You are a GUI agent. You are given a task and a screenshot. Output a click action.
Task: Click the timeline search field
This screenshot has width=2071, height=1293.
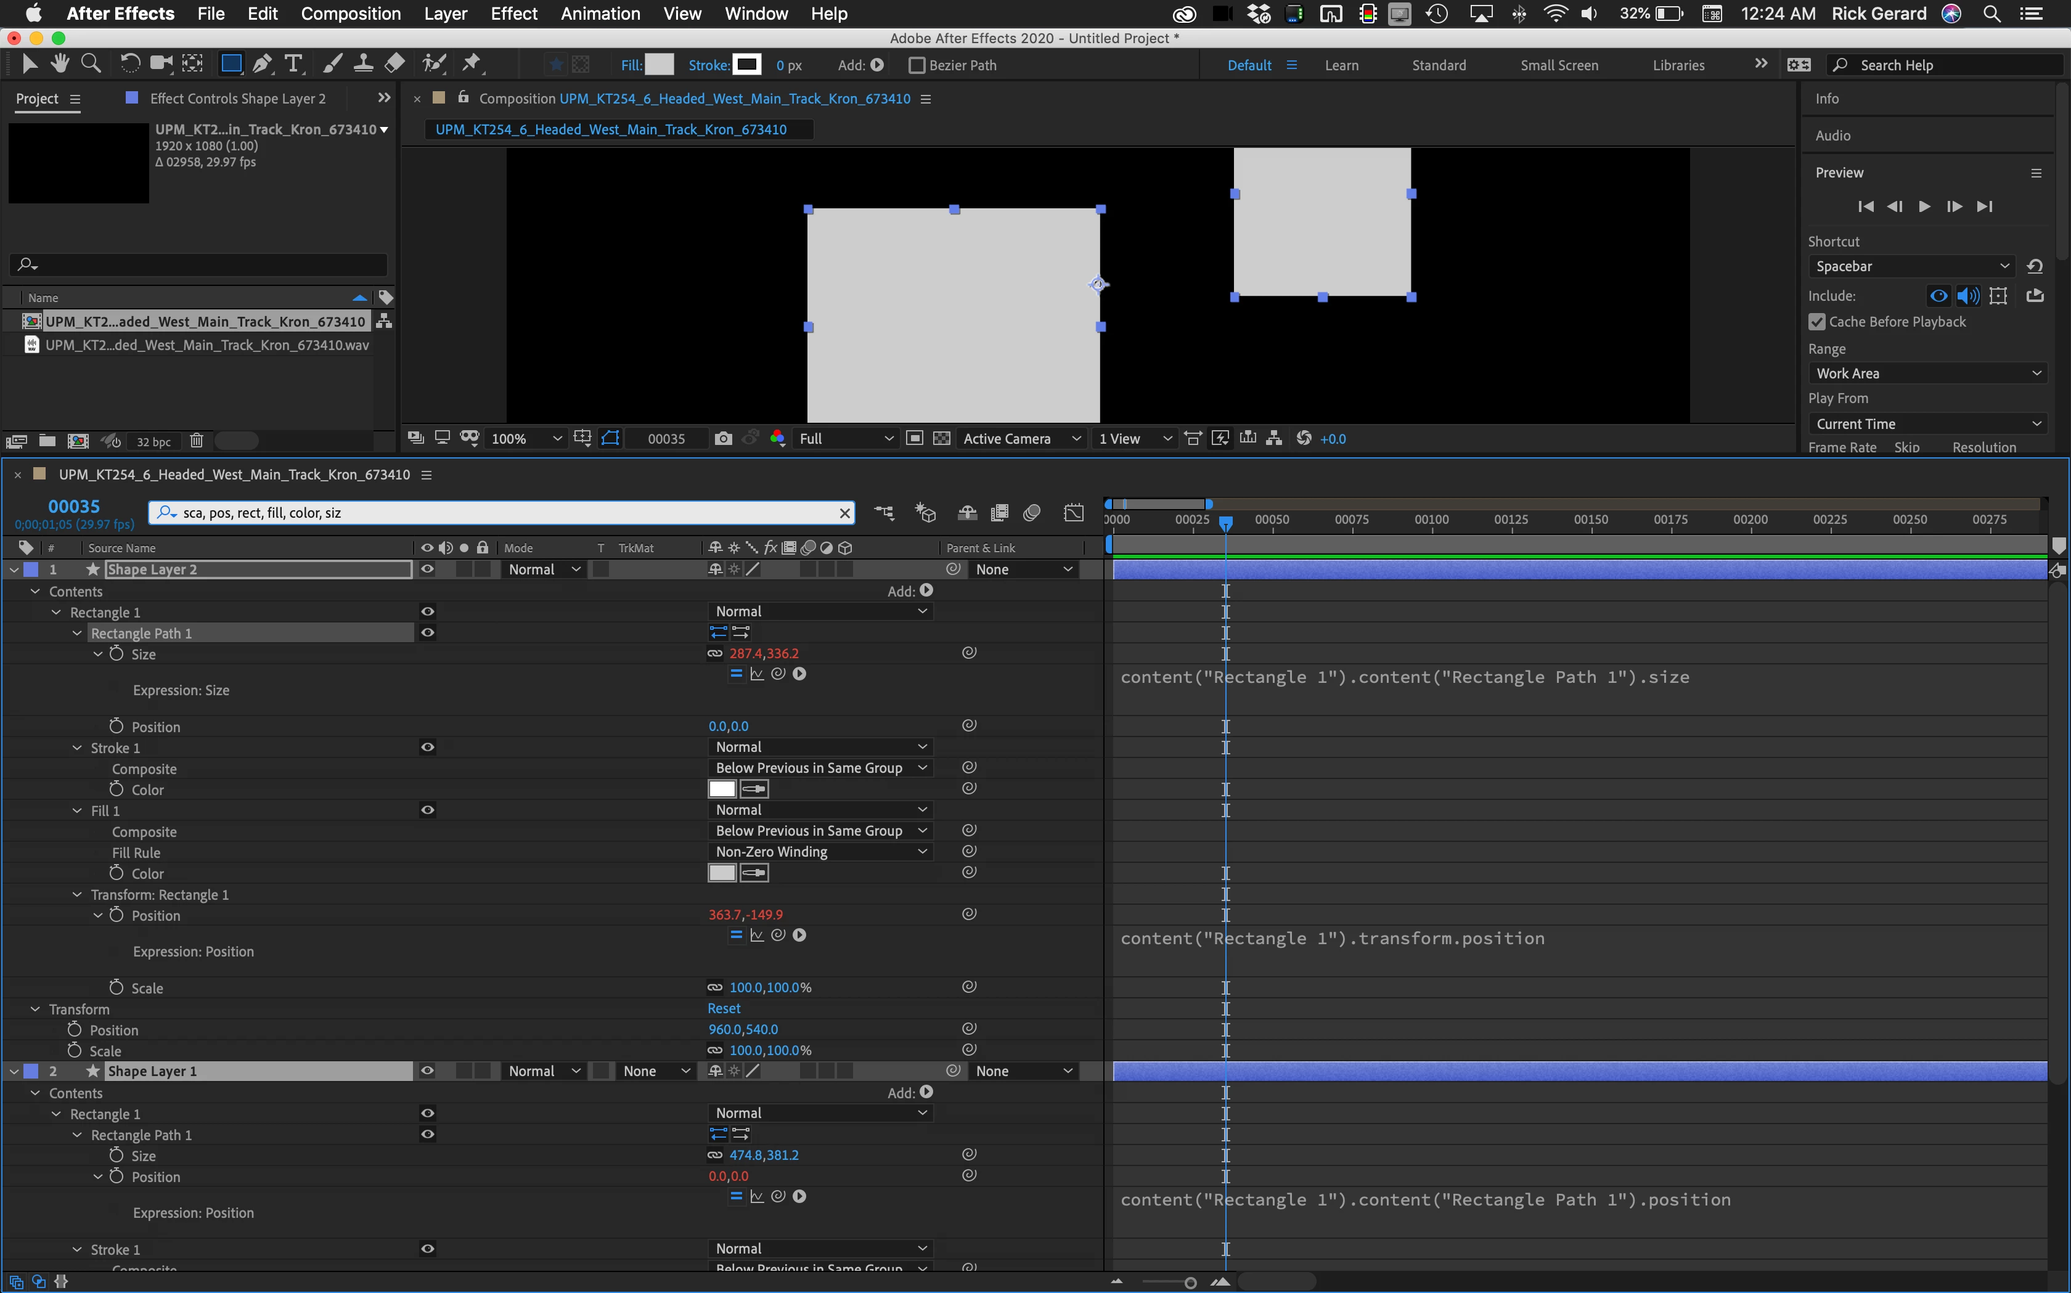(x=504, y=513)
